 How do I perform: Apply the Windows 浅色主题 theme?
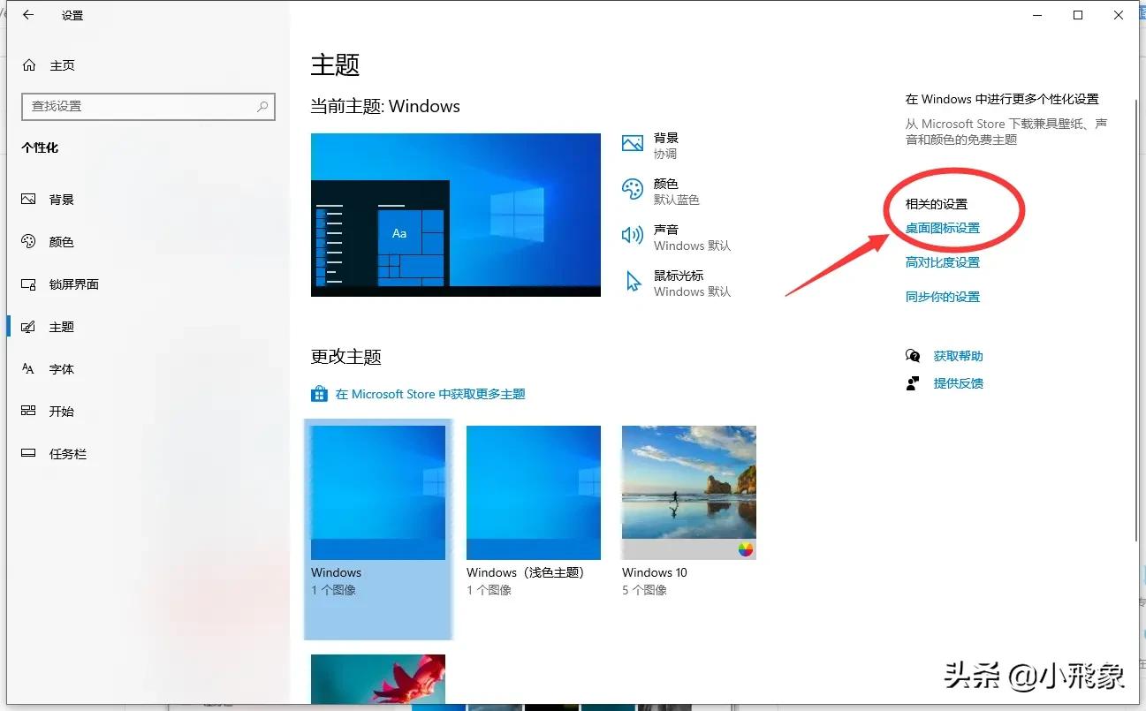[x=533, y=492]
